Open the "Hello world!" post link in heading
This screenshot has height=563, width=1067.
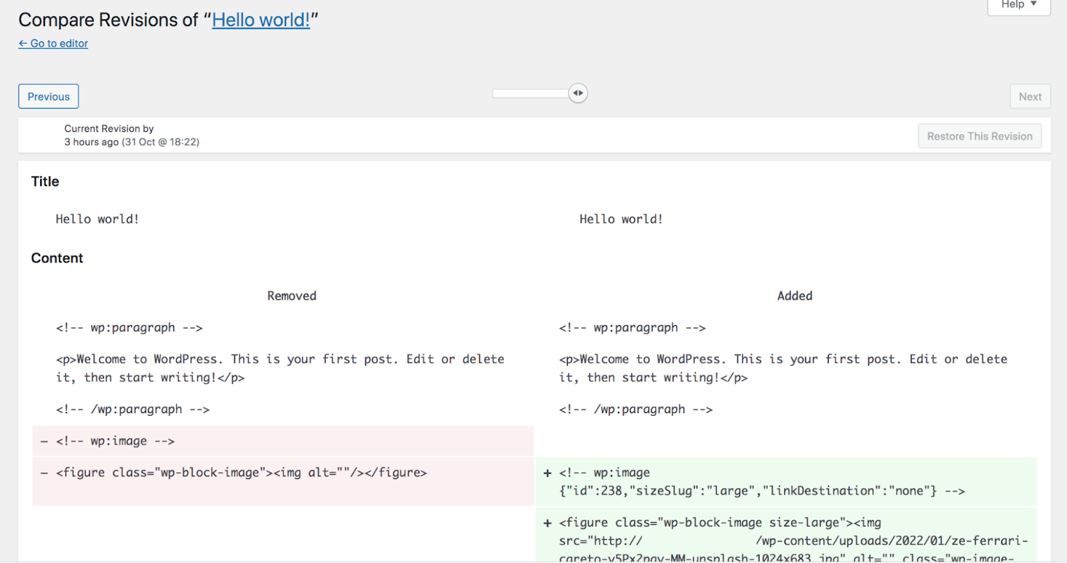pyautogui.click(x=261, y=20)
